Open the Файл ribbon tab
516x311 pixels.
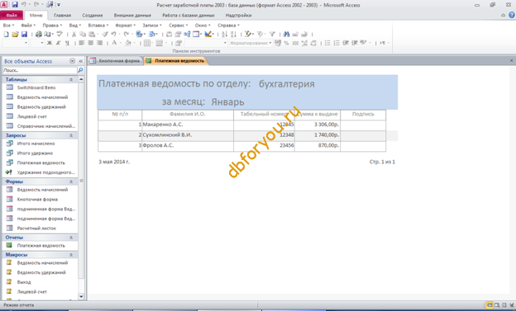pos(12,16)
